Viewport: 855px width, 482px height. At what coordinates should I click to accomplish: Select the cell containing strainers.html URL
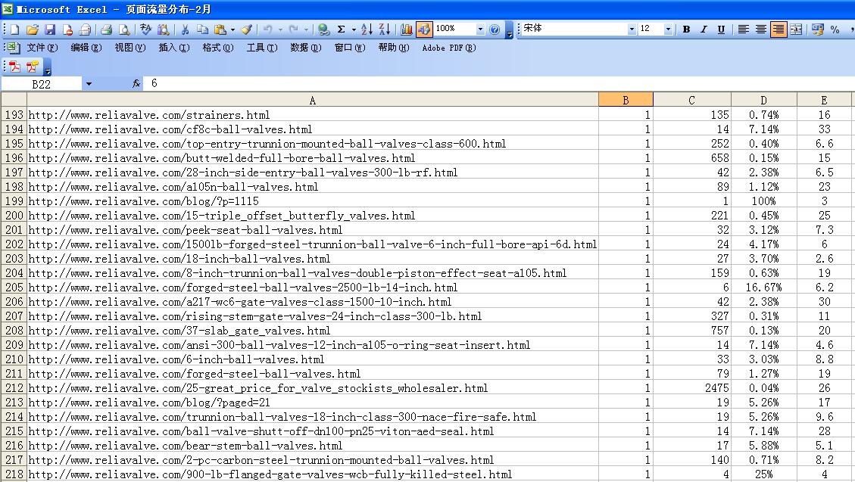[312, 115]
